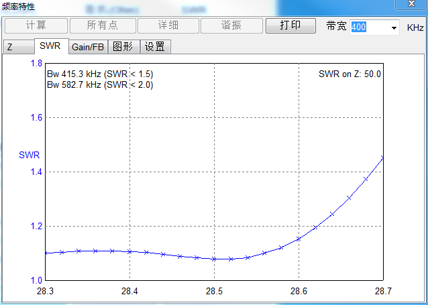Click the 计算 button

pos(36,25)
